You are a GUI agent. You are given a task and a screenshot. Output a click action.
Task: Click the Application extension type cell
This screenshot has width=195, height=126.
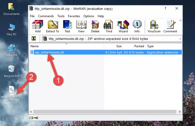point(162,53)
